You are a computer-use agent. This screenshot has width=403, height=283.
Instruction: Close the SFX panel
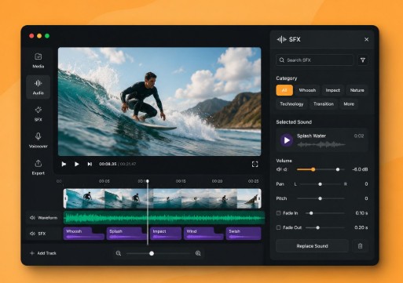click(x=366, y=39)
